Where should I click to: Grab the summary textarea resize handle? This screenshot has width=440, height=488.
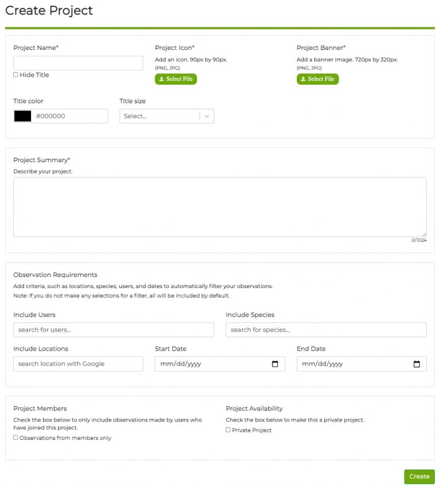(424, 234)
